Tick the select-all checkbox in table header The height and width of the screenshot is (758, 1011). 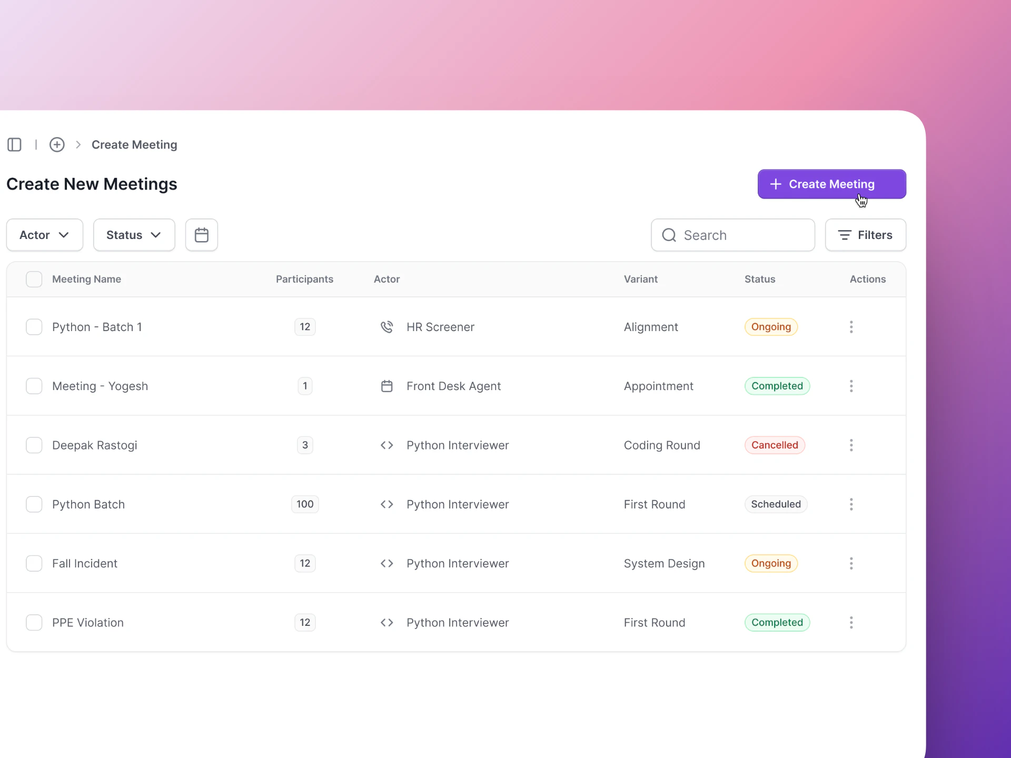click(x=34, y=279)
